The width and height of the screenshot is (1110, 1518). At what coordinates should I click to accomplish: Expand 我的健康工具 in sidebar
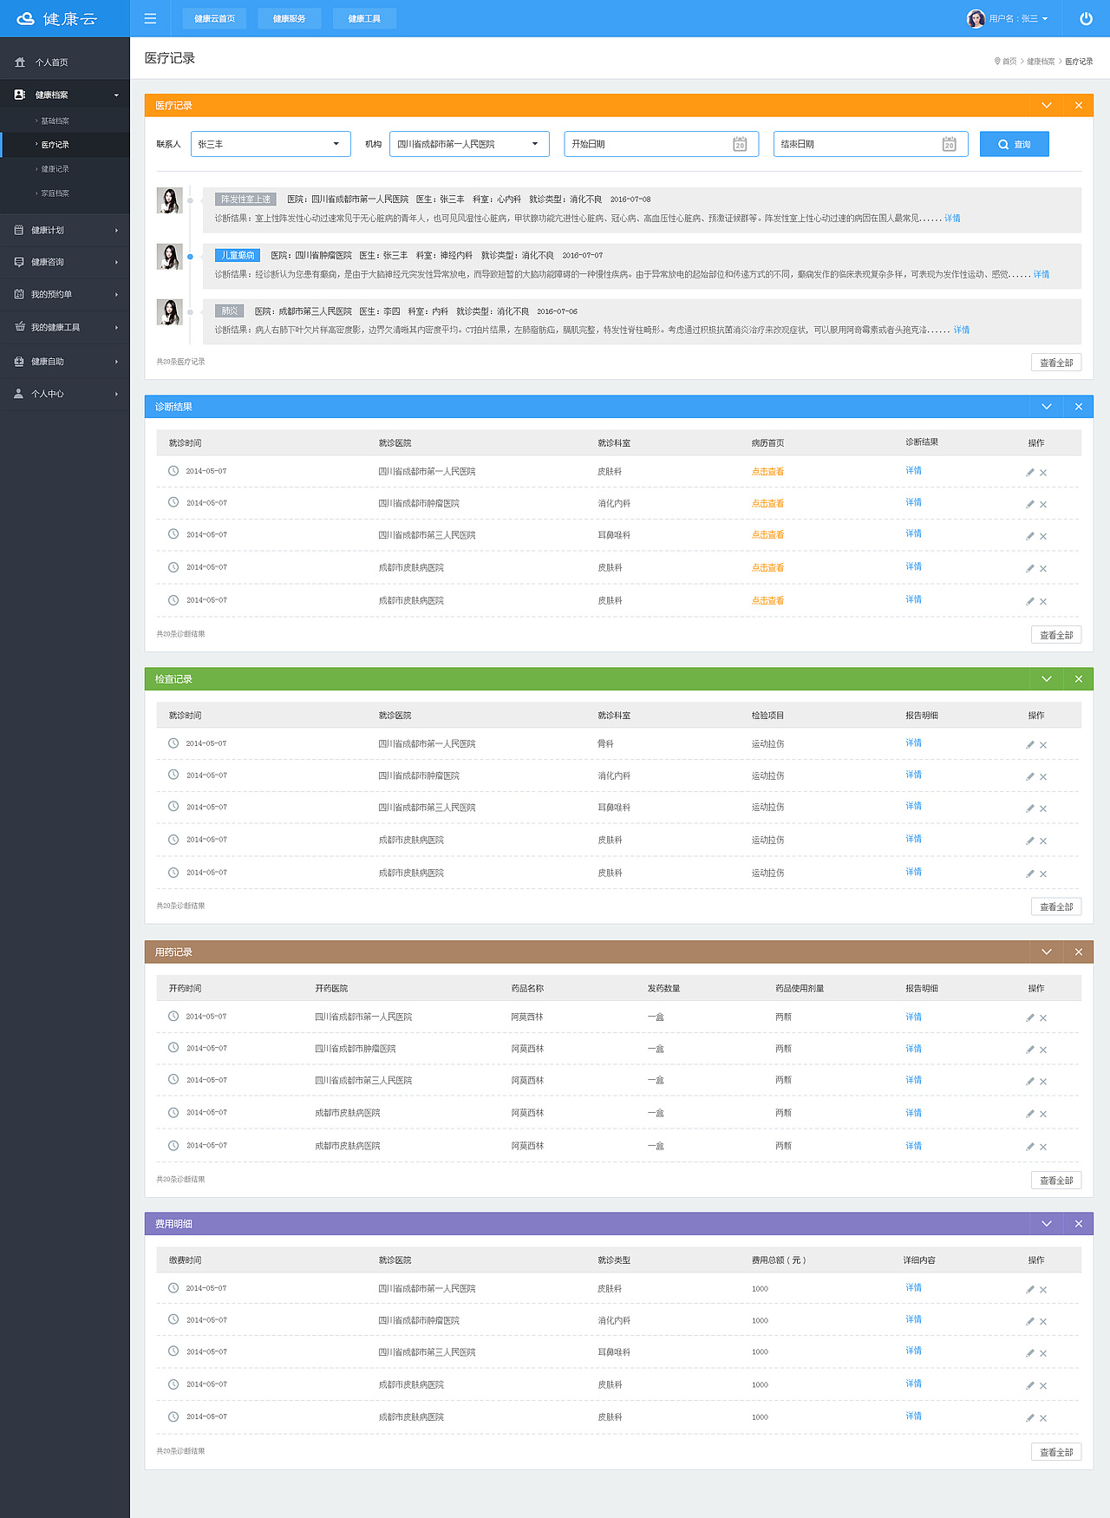click(x=65, y=327)
